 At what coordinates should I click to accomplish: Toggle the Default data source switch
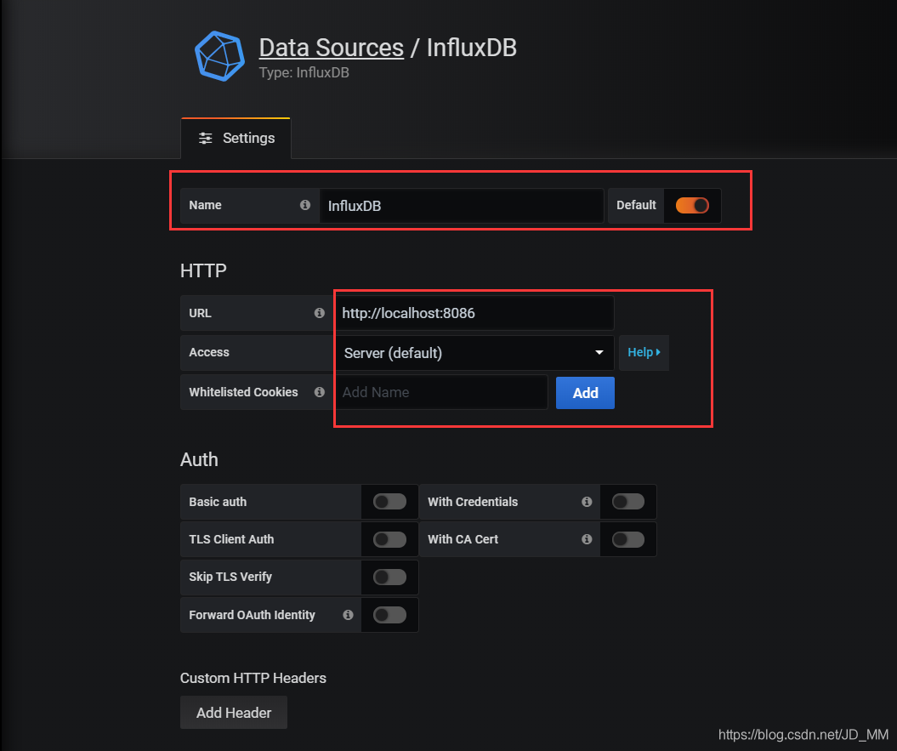pos(692,205)
